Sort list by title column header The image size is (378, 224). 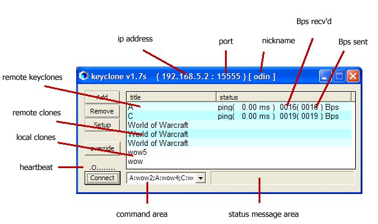172,97
